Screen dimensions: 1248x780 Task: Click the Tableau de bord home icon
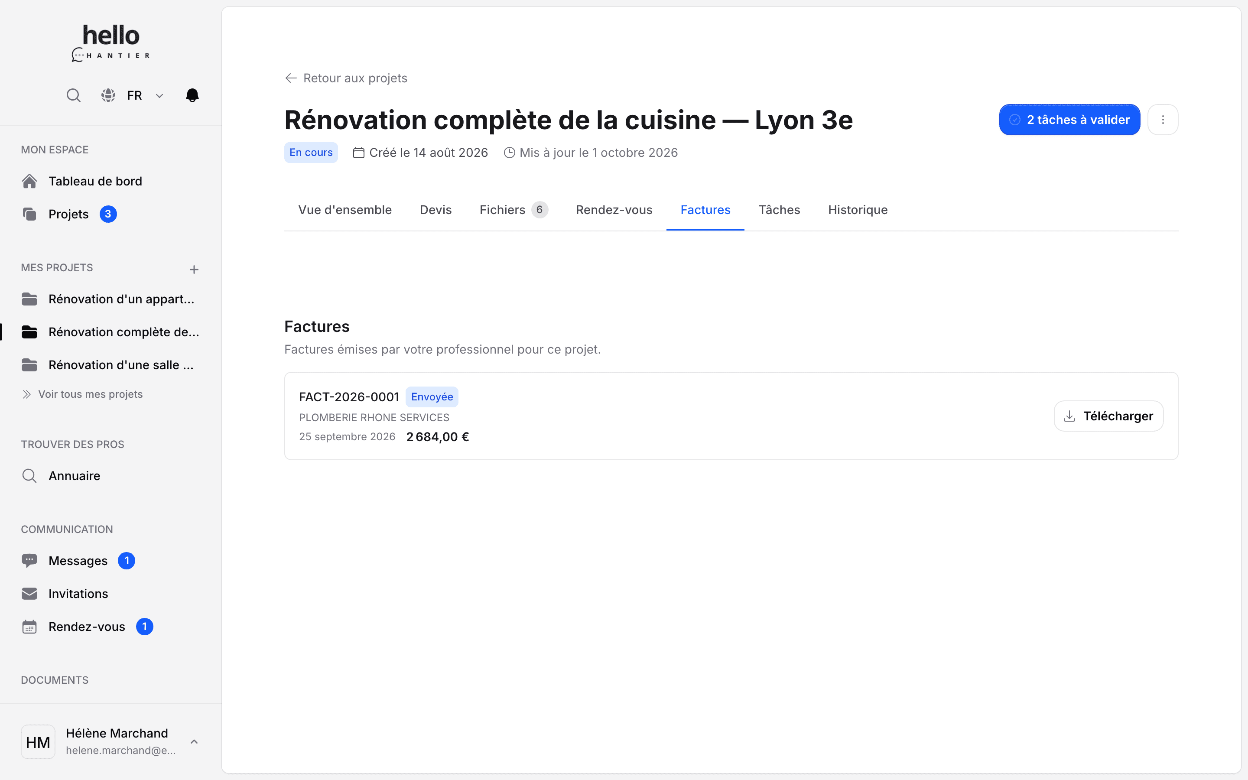tap(29, 181)
